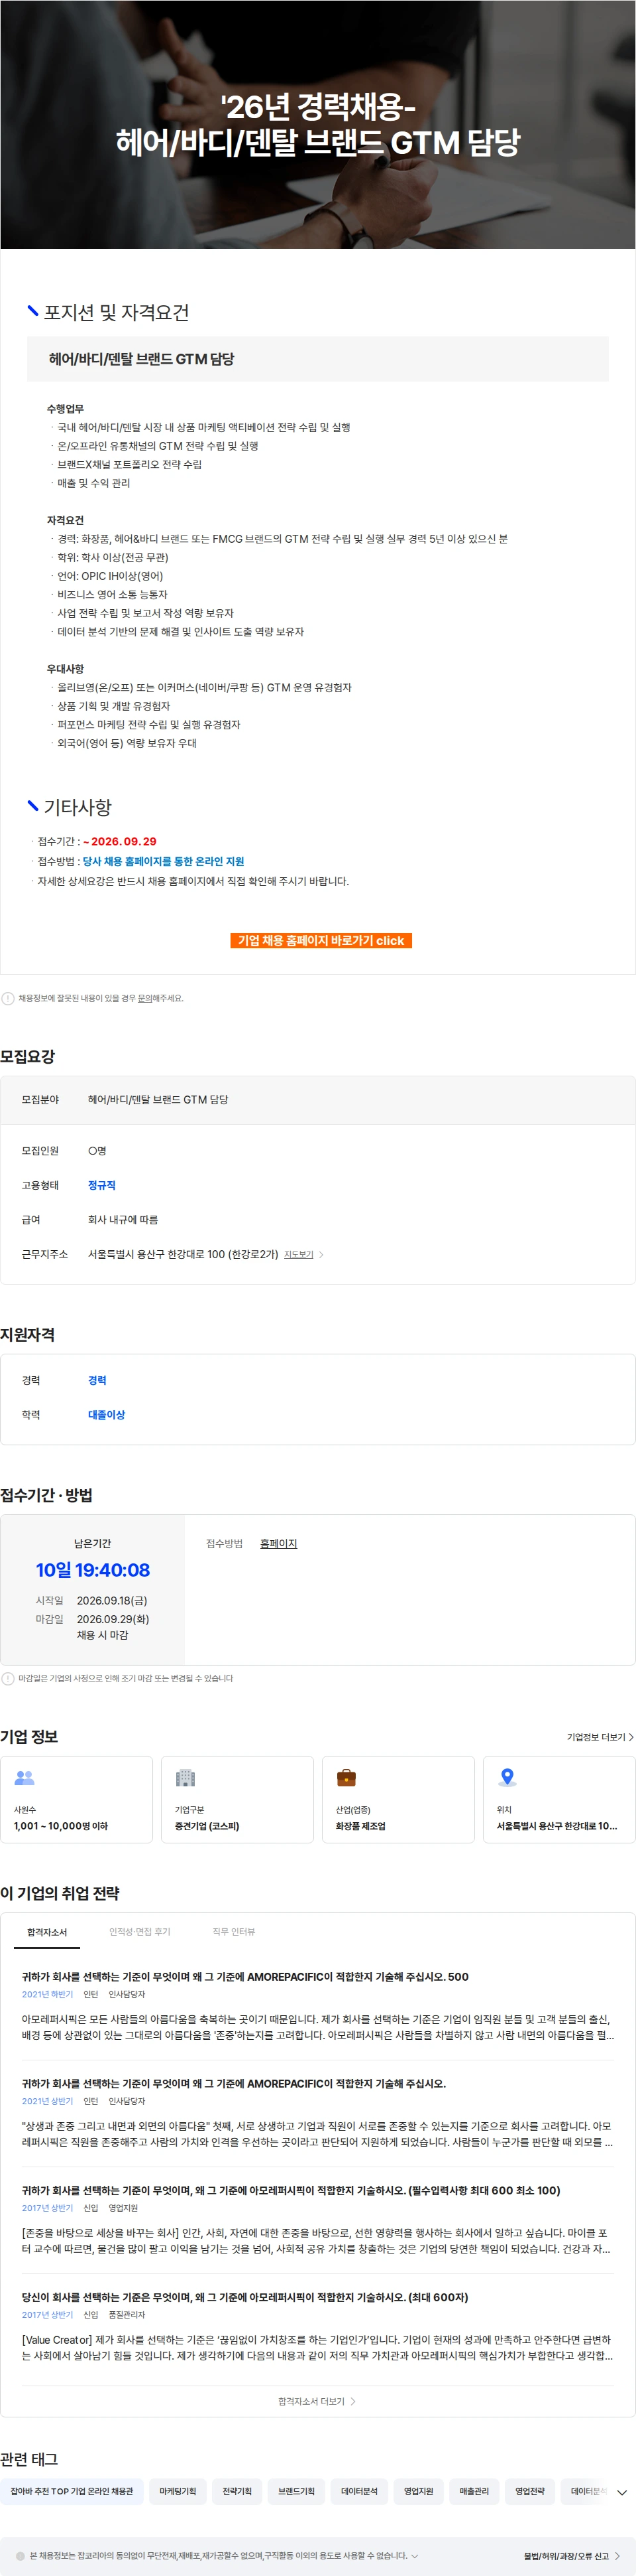The width and height of the screenshot is (636, 2576).
Task: Click the start date 2026.09.18(금)
Action: 112,1600
